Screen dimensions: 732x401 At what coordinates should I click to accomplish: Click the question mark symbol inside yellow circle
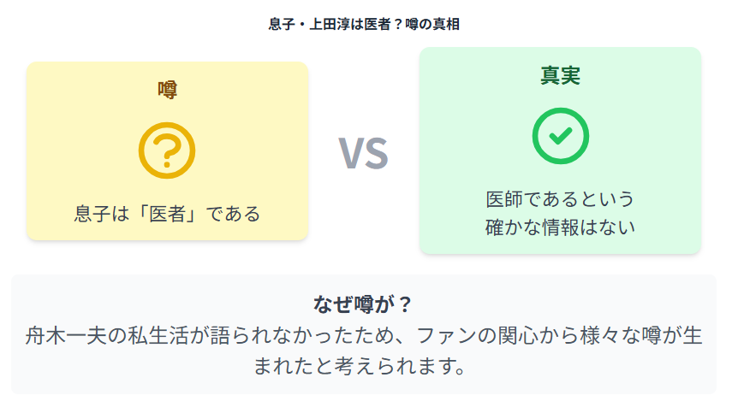tap(167, 152)
